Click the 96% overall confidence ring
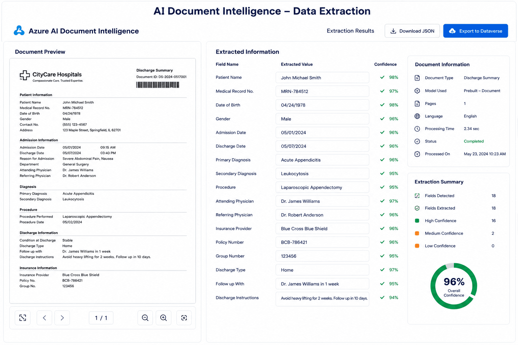 coord(454,286)
